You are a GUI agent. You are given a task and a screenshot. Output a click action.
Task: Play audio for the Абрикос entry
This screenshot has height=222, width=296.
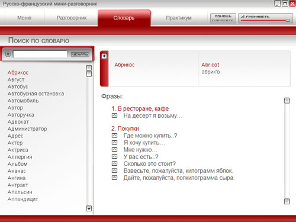104,56
